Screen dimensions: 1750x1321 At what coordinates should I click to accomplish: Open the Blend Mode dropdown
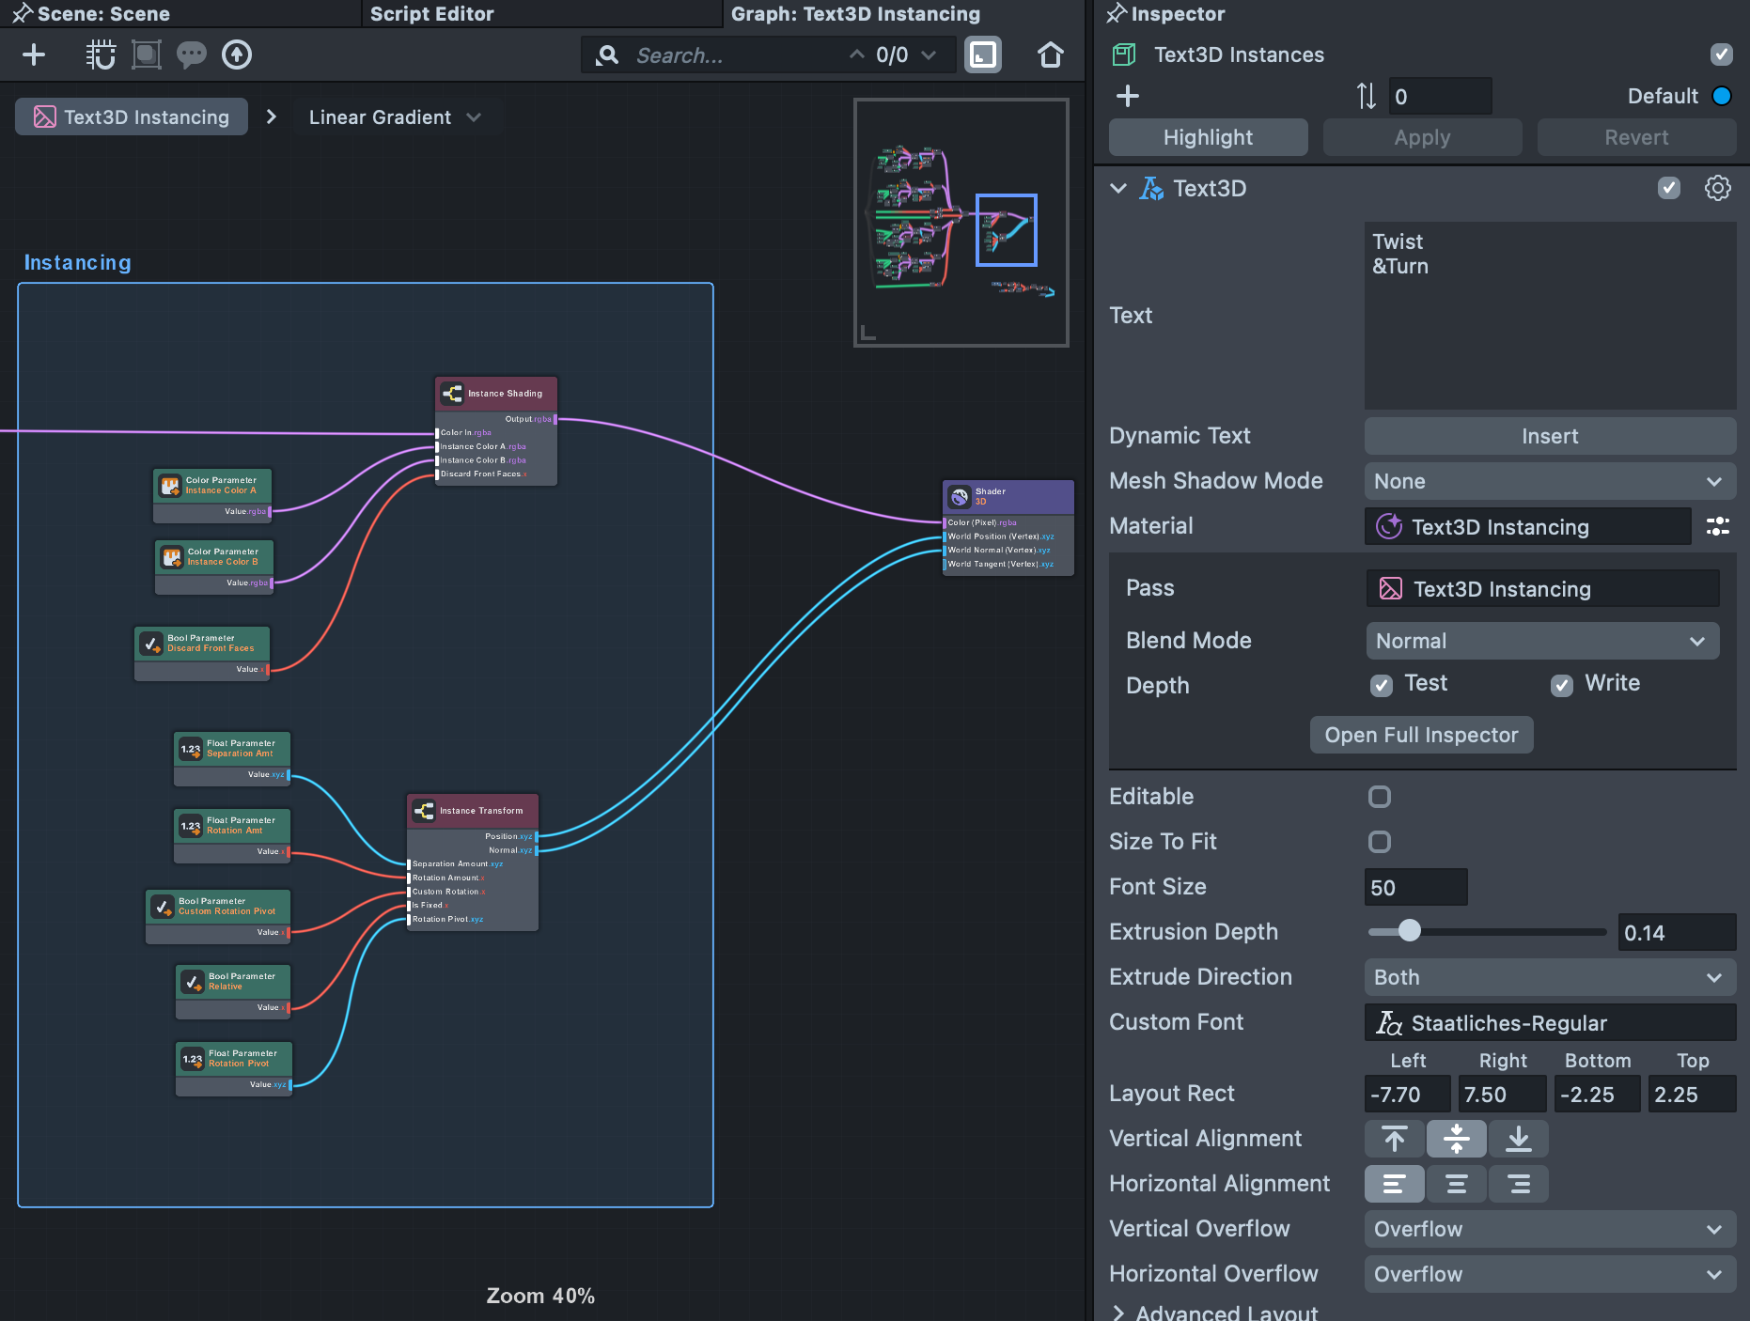[1541, 641]
